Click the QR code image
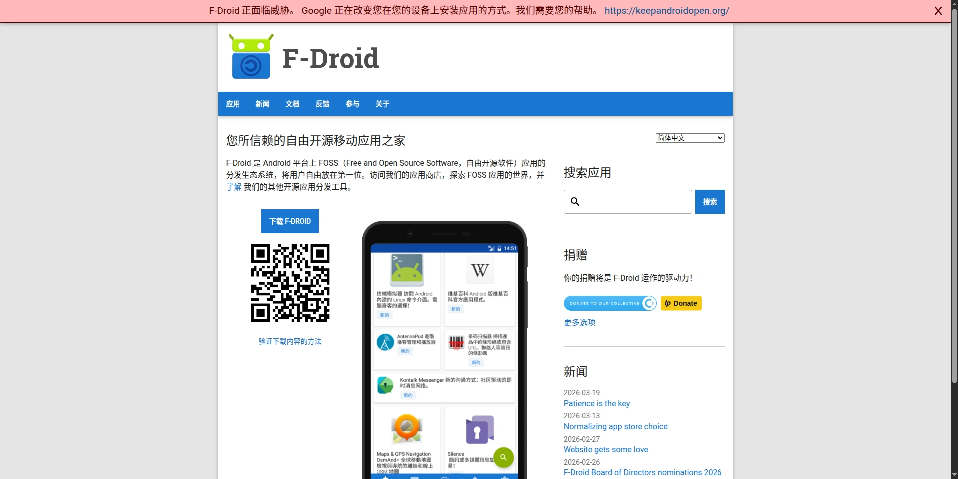 pos(290,283)
